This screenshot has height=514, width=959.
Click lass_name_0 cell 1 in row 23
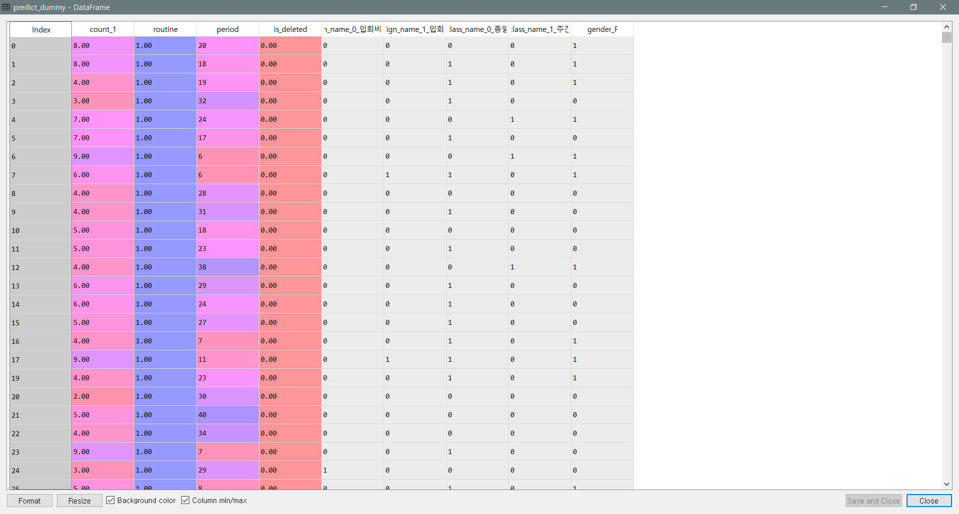(478, 452)
